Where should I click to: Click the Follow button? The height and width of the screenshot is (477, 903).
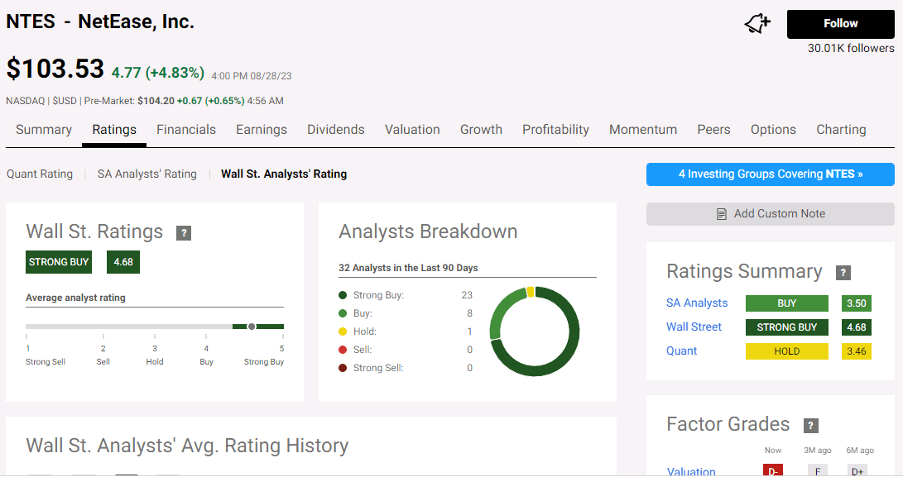pyautogui.click(x=840, y=23)
